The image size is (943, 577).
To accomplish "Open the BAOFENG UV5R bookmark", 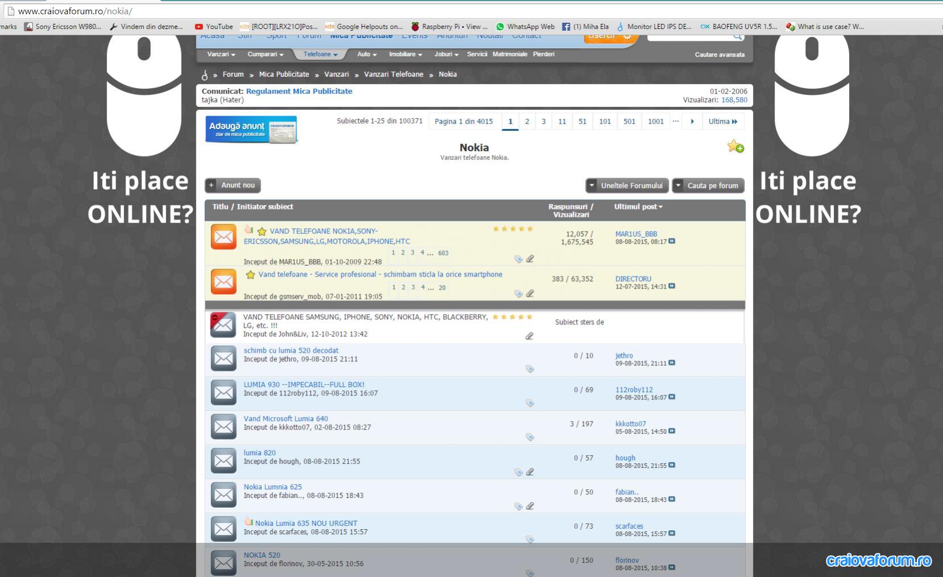I will tap(739, 26).
